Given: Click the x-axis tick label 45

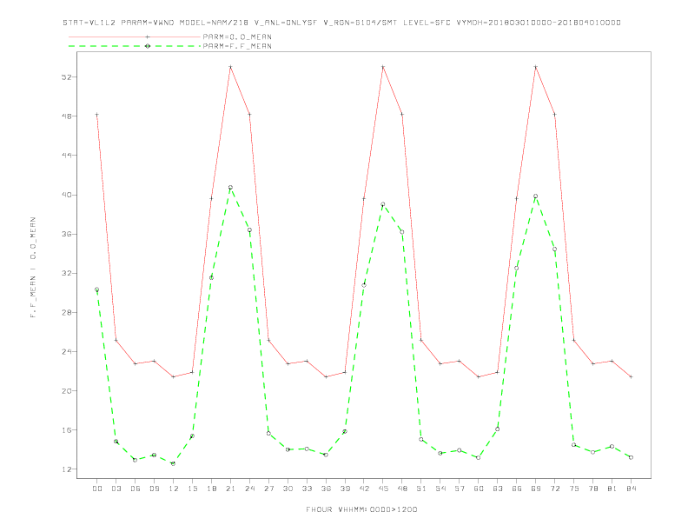Looking at the screenshot, I should 383,489.
